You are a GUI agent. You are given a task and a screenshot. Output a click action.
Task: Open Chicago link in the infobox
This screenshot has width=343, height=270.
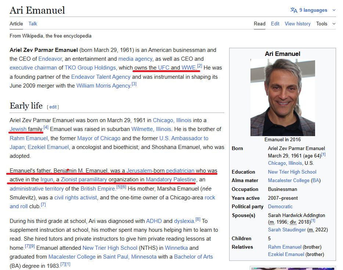(277, 163)
